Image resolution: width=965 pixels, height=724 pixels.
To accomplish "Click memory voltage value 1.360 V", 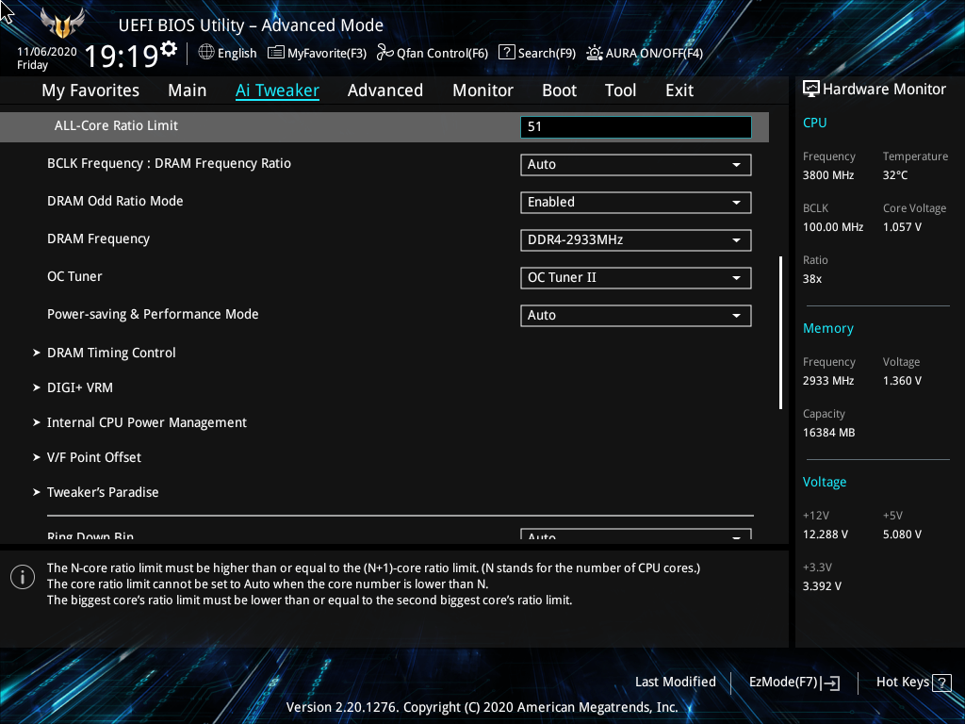I will [902, 381].
